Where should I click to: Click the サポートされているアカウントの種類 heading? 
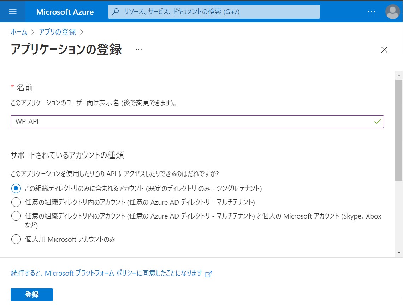pyautogui.click(x=67, y=155)
